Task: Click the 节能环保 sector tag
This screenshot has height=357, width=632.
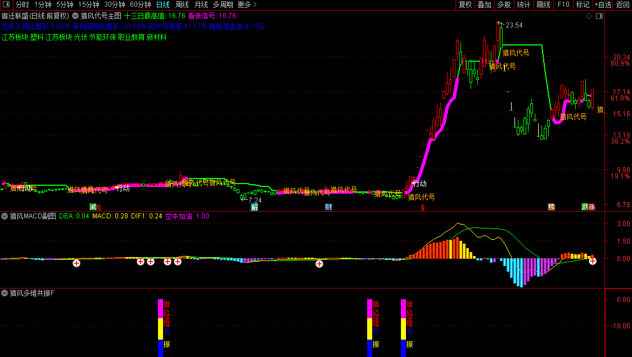Action: click(x=102, y=37)
